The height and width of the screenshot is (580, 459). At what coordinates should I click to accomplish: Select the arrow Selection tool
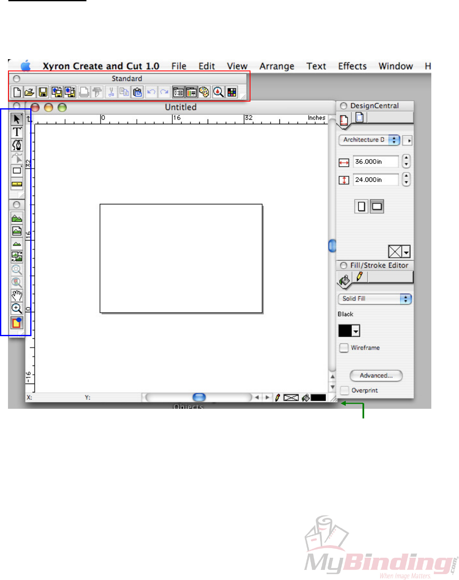tap(17, 119)
